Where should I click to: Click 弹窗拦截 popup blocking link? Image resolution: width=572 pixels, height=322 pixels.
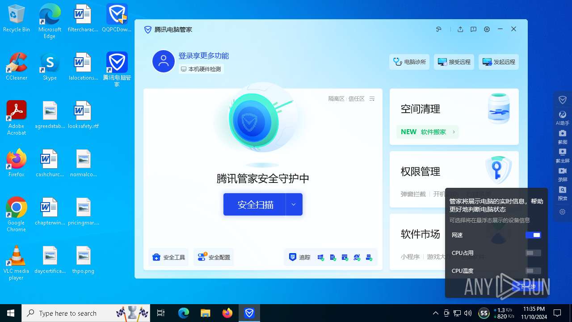tap(413, 194)
